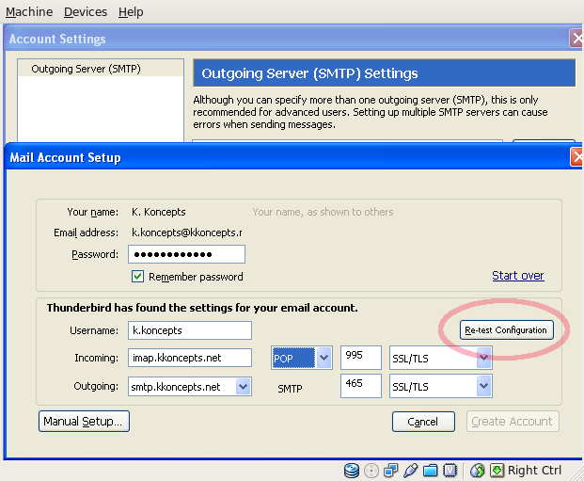Open the Machine menu

tap(29, 12)
